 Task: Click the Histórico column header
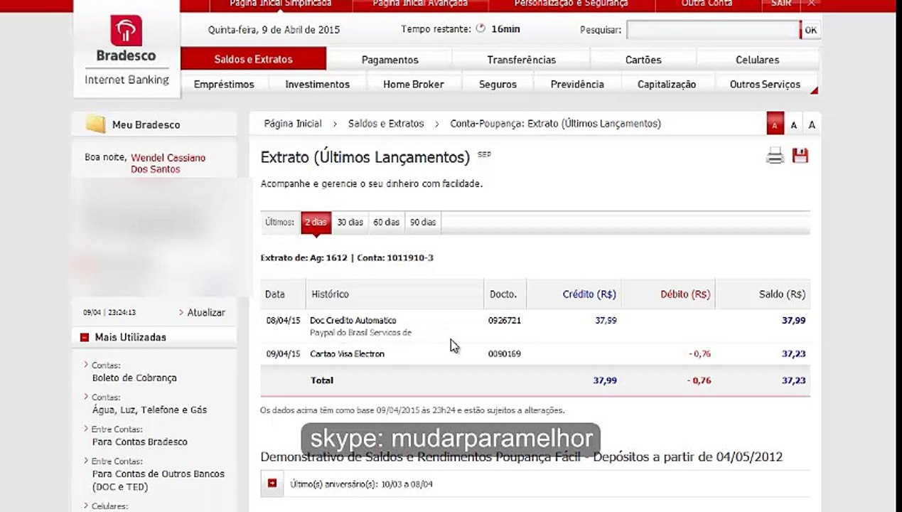(x=330, y=294)
